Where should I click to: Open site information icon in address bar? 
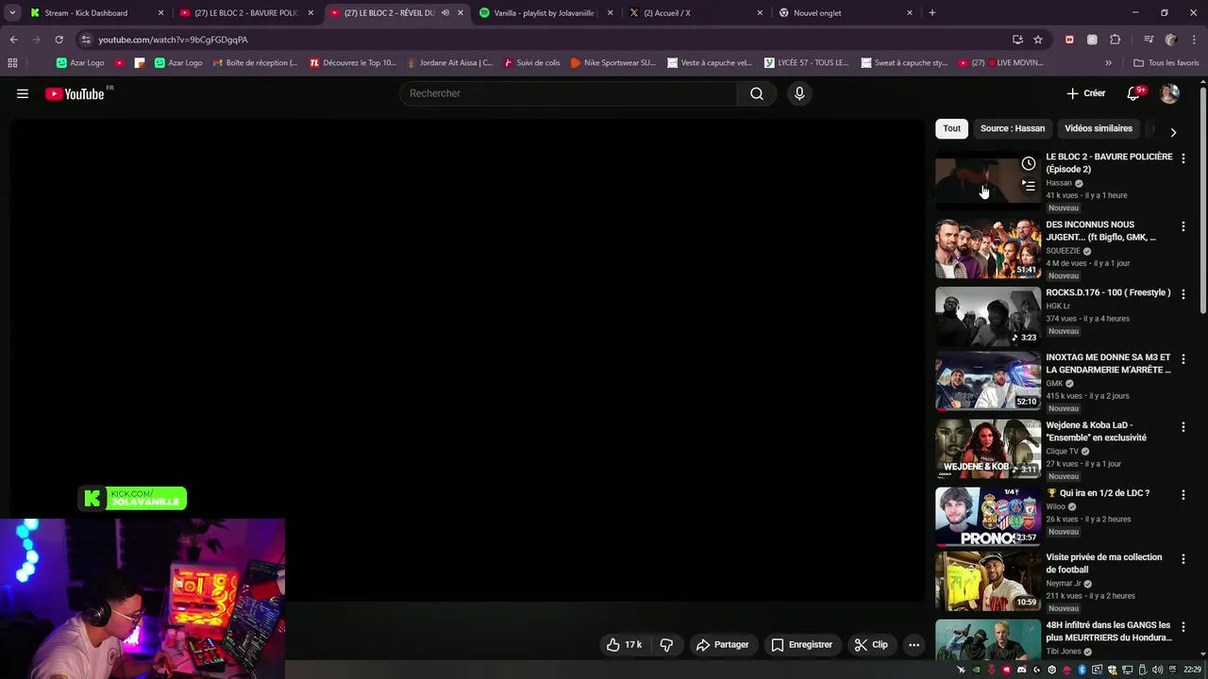(x=86, y=40)
